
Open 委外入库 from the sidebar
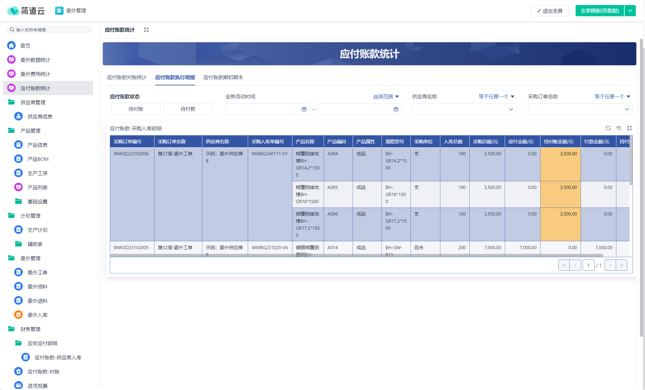[38, 315]
